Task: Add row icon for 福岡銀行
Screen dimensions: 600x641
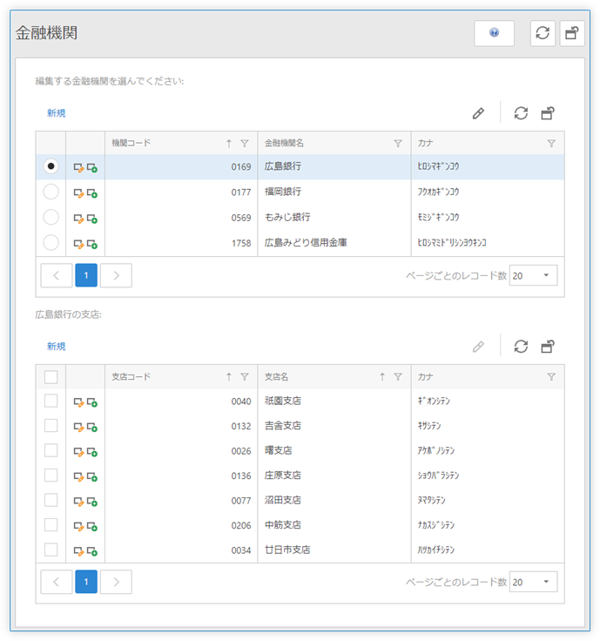Action: (92, 193)
